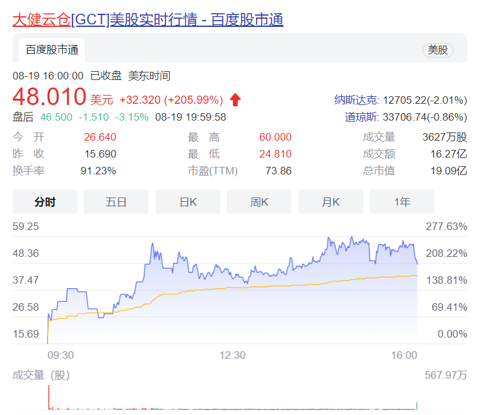Click the 总市值 value 19.09亿
Screen dimensions: 492x415
(449, 171)
